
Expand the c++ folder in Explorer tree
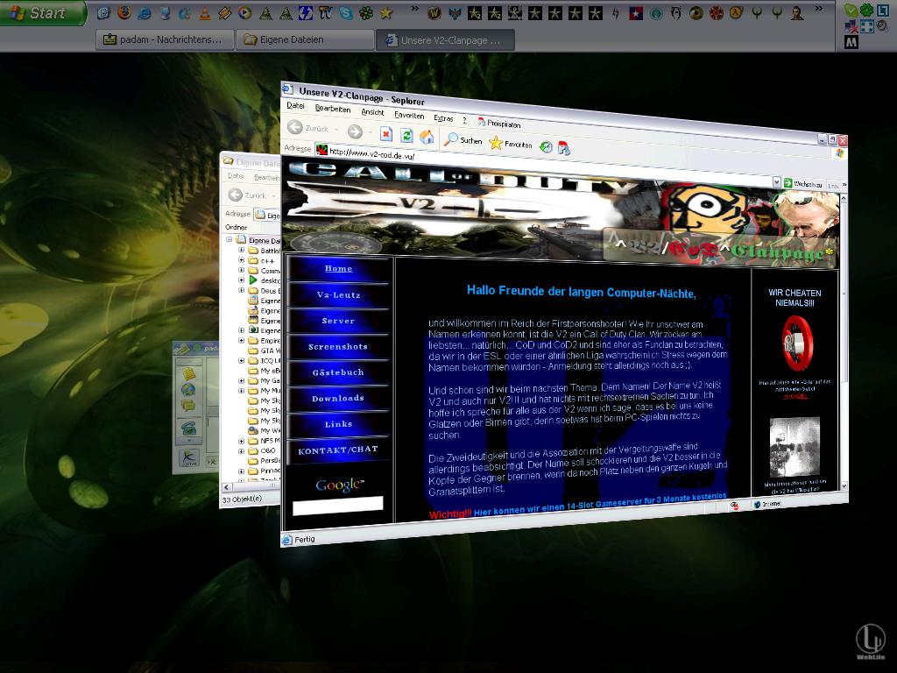click(241, 259)
